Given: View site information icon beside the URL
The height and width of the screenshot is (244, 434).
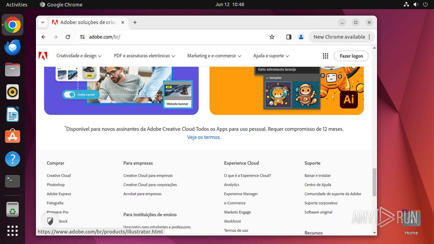Looking at the screenshot, I should point(82,37).
